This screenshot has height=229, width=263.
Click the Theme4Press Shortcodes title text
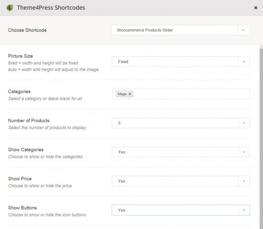tap(51, 8)
